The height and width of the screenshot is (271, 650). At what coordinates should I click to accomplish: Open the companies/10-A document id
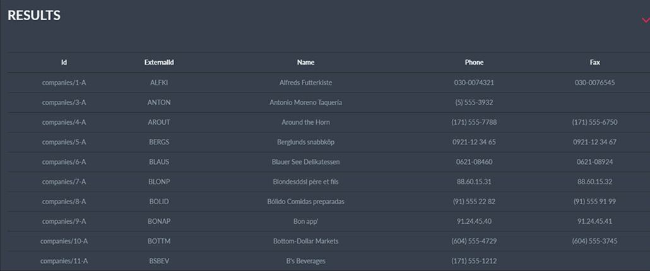[x=64, y=241]
